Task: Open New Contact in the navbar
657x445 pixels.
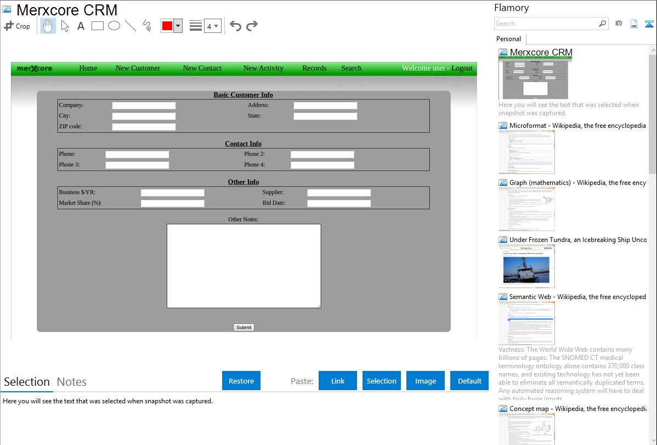Action: [x=202, y=69]
